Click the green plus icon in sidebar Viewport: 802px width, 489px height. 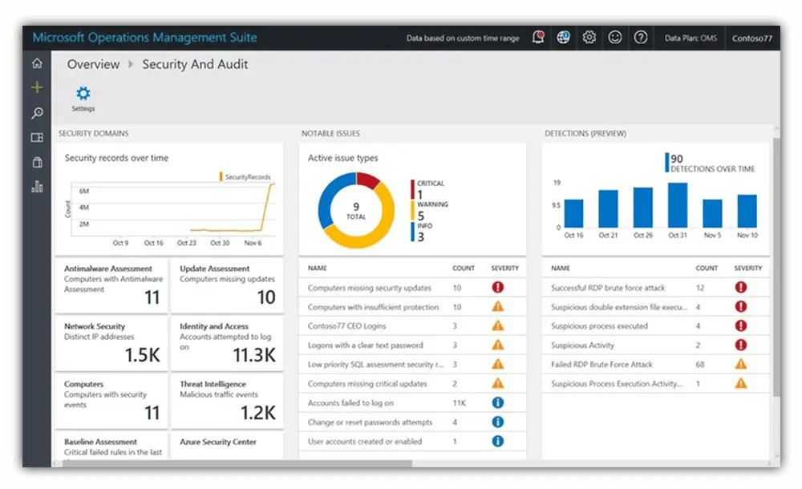(x=37, y=87)
